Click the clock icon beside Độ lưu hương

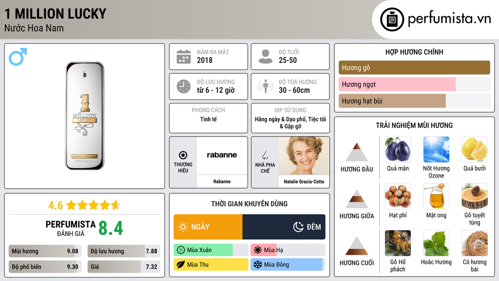pyautogui.click(x=184, y=86)
